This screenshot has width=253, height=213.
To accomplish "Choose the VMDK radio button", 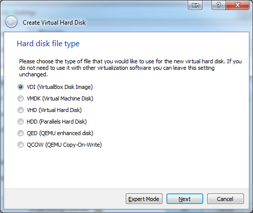I will [x=21, y=98].
